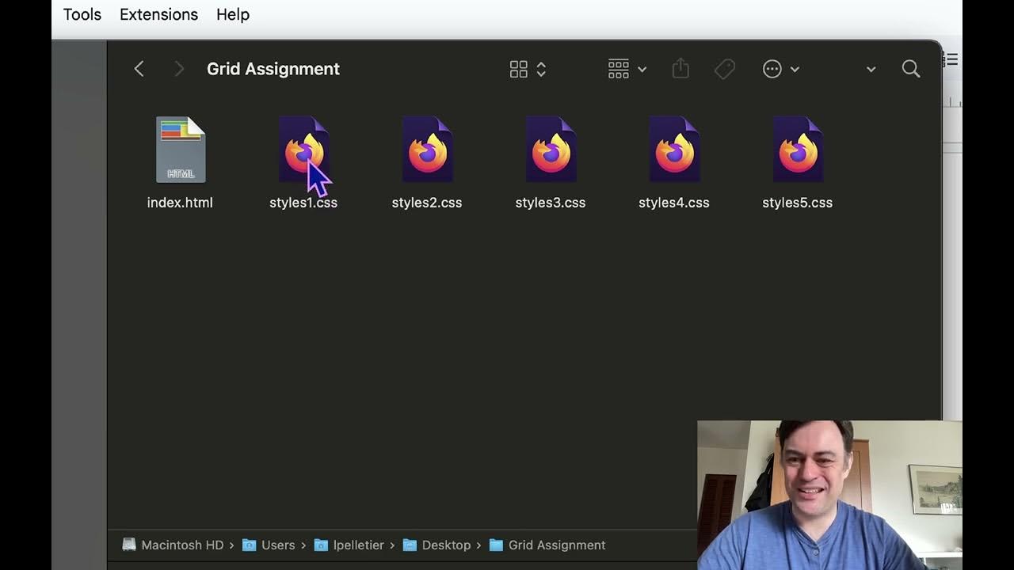Expand the toolbar overflow chevron

(x=871, y=70)
